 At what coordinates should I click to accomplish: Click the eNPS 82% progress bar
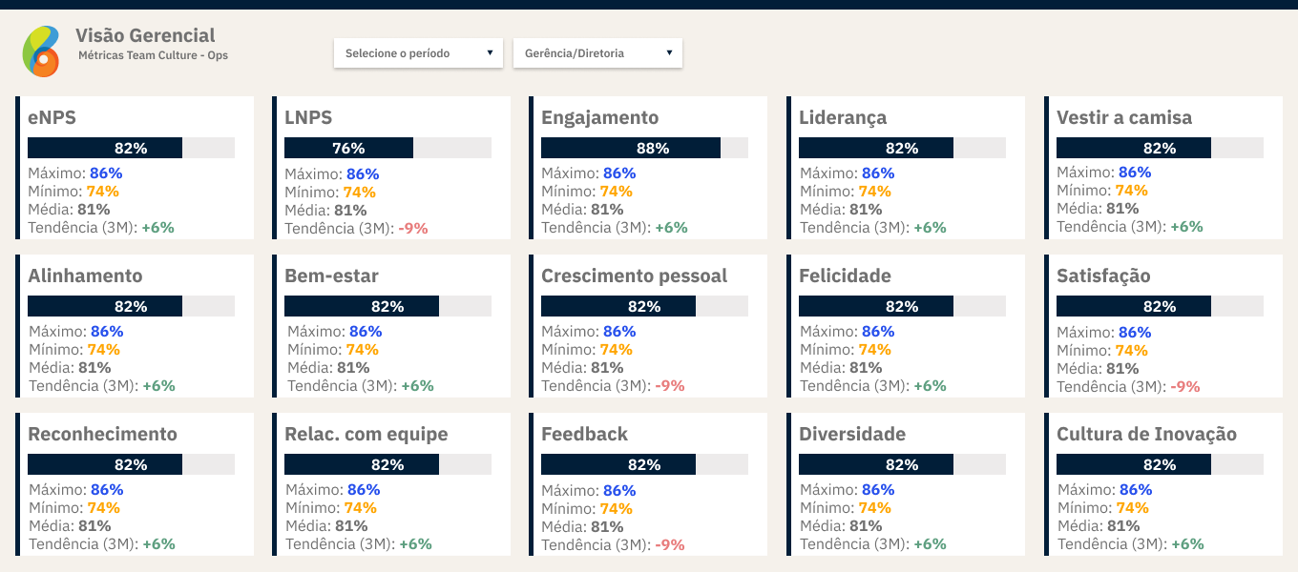[131, 148]
